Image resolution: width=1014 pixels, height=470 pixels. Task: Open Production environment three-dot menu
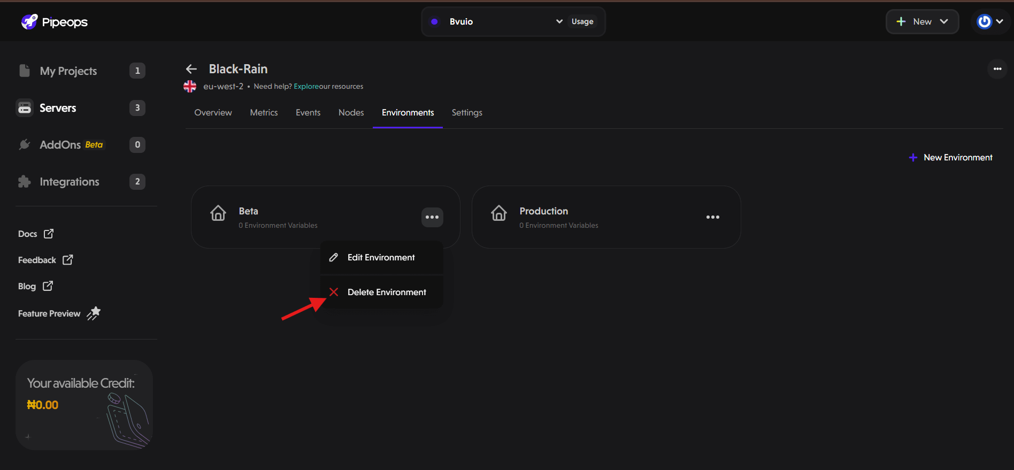713,217
